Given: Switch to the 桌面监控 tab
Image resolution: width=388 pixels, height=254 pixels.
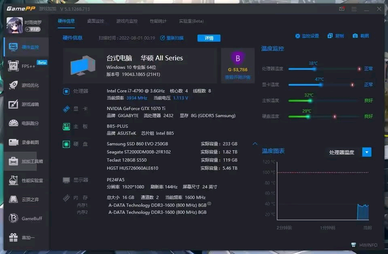Looking at the screenshot, I should click(x=95, y=21).
